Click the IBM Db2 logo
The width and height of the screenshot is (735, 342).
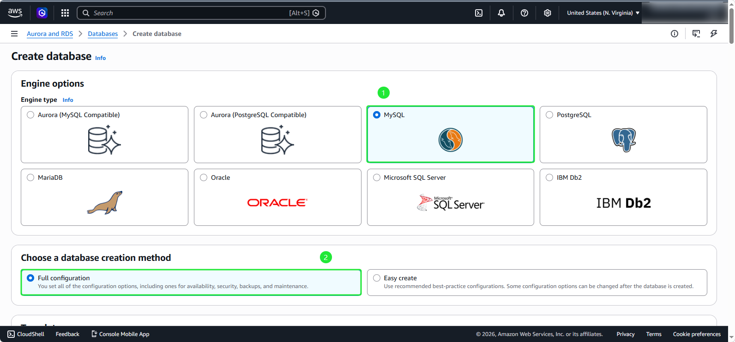coord(623,203)
